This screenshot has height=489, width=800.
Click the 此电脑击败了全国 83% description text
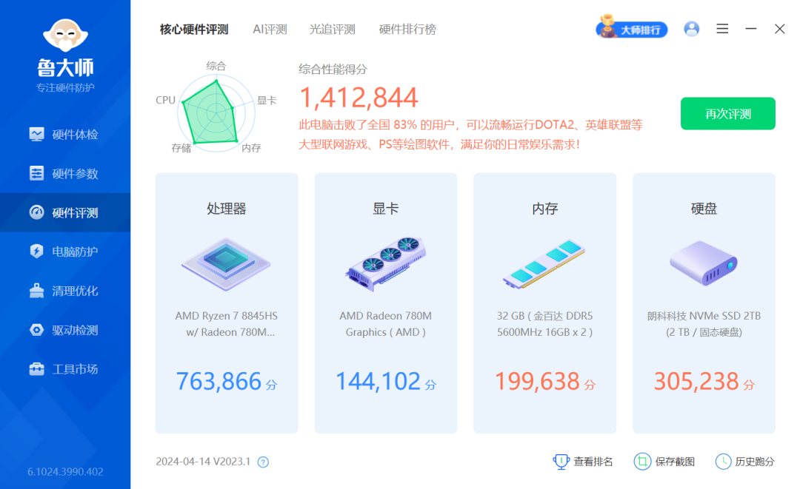[x=470, y=135]
